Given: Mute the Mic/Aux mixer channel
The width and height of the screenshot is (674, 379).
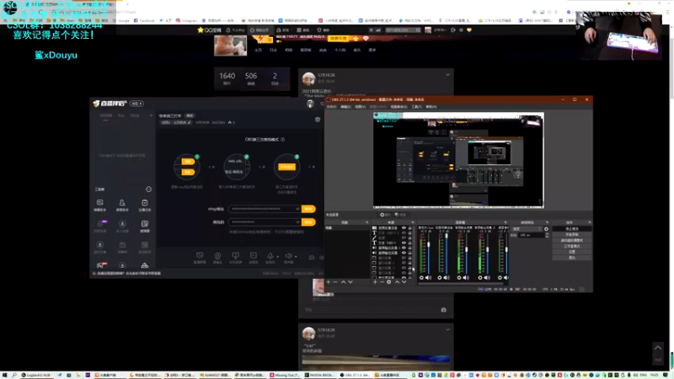Looking at the screenshot, I should coord(429,278).
